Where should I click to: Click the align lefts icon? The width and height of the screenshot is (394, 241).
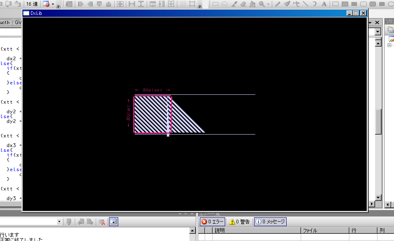pyautogui.click(x=81, y=4)
